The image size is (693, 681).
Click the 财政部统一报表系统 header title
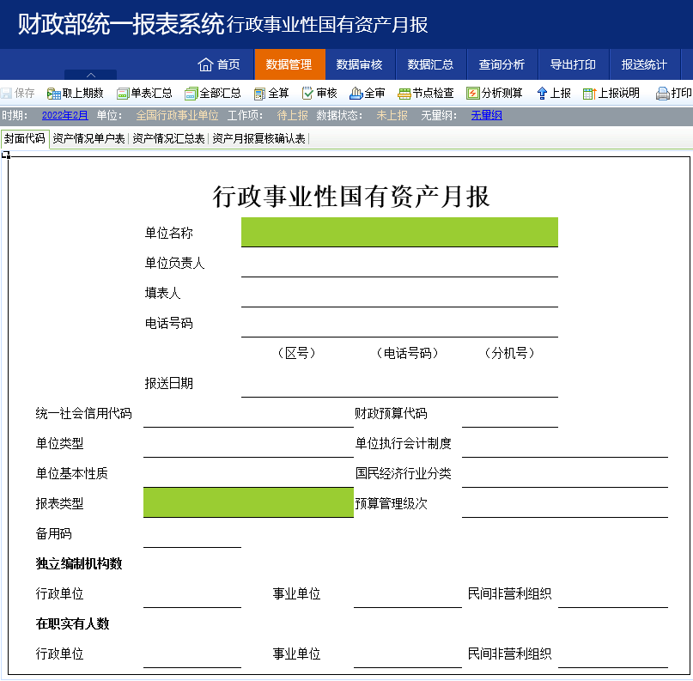(x=121, y=24)
